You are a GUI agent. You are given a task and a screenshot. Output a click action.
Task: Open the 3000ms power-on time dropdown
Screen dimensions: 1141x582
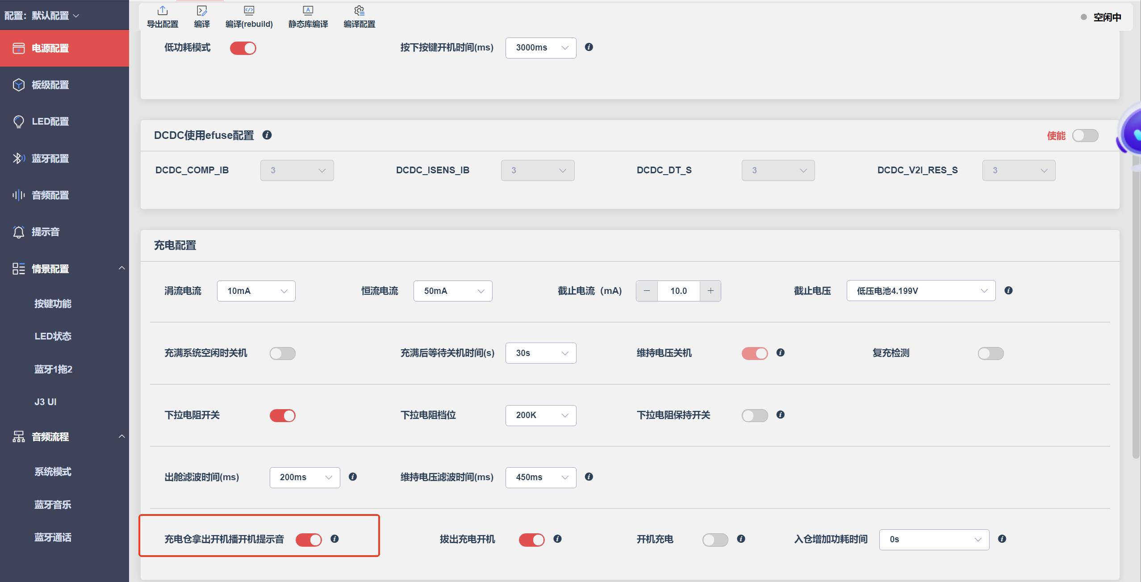coord(541,48)
